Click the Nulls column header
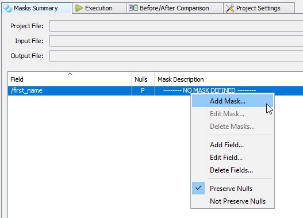 point(143,79)
